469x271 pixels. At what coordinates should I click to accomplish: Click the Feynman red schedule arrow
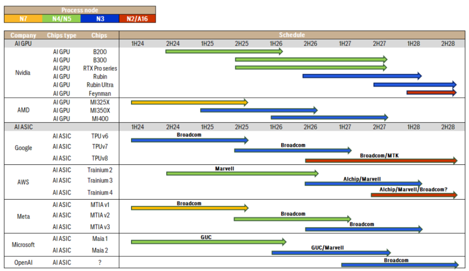point(432,93)
